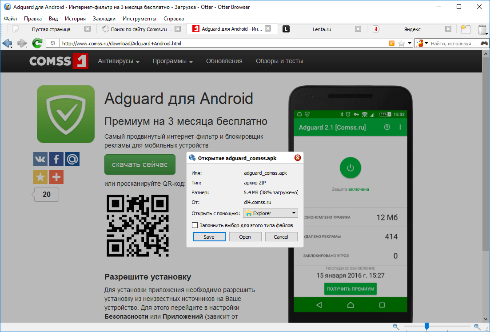
Task: Click the share counter showing 20
Action: coord(46,195)
